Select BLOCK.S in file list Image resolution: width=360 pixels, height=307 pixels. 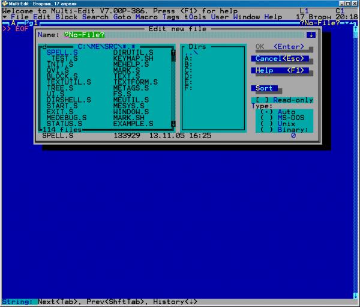pos(62,76)
